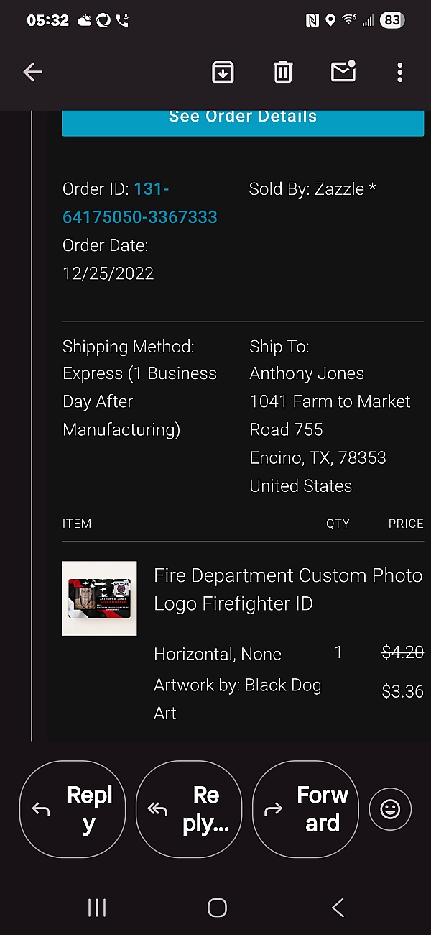Archive this email with the archive icon
The width and height of the screenshot is (431, 935).
tap(223, 72)
